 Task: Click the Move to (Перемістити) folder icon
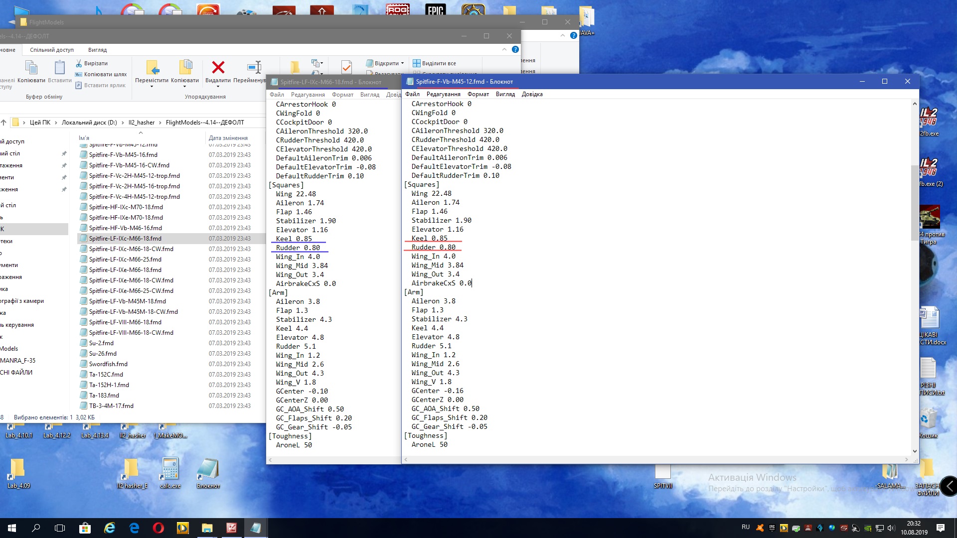pyautogui.click(x=152, y=67)
